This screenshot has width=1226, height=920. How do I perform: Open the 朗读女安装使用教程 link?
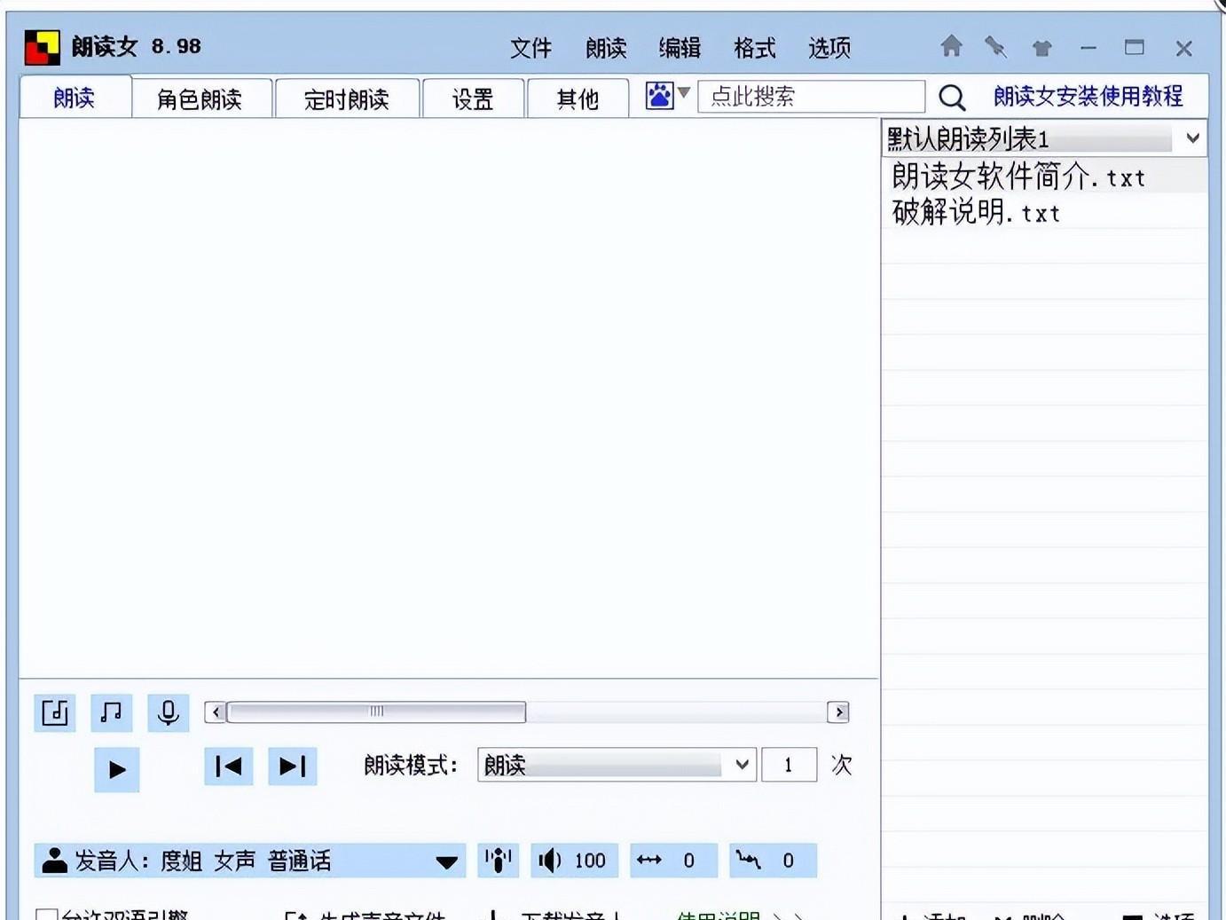coord(1088,96)
